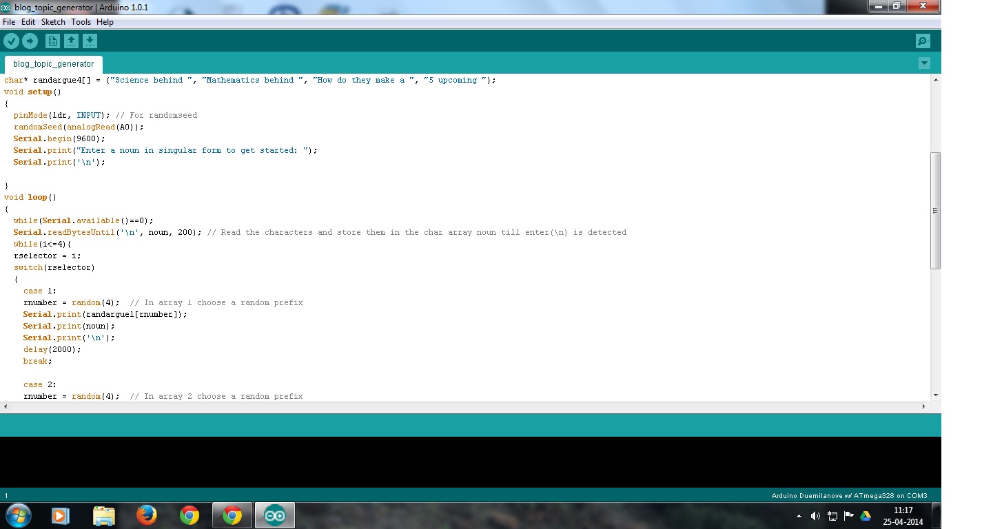This screenshot has width=982, height=529.
Task: Expand the hidden icons tray arrow
Action: coord(799,515)
